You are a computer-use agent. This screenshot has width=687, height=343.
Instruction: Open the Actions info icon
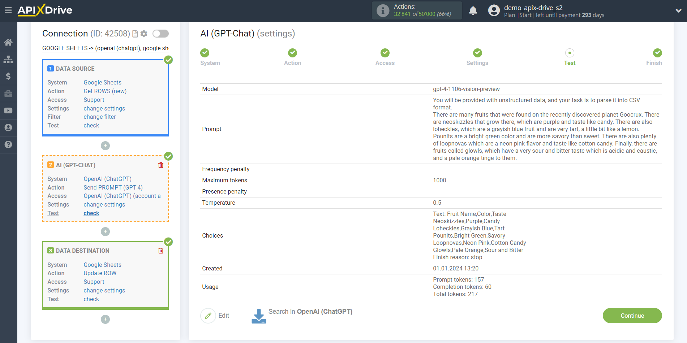[x=383, y=10]
